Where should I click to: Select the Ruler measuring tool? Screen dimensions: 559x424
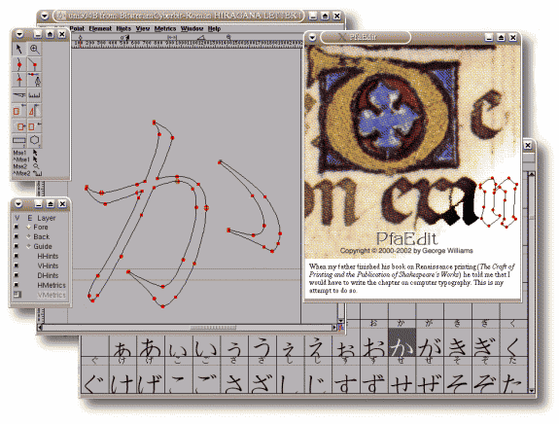34,95
